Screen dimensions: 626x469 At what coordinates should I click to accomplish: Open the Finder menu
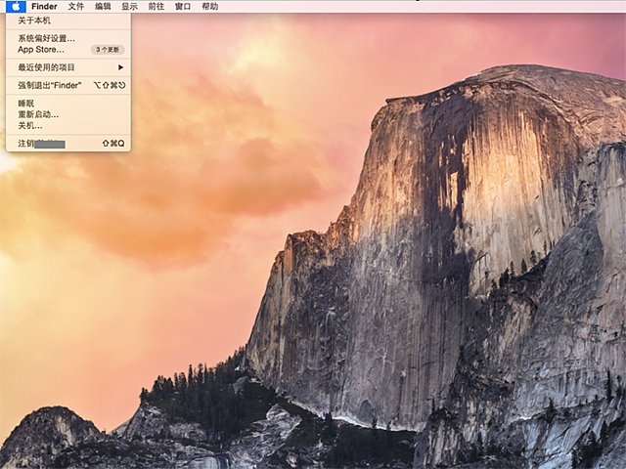point(44,7)
